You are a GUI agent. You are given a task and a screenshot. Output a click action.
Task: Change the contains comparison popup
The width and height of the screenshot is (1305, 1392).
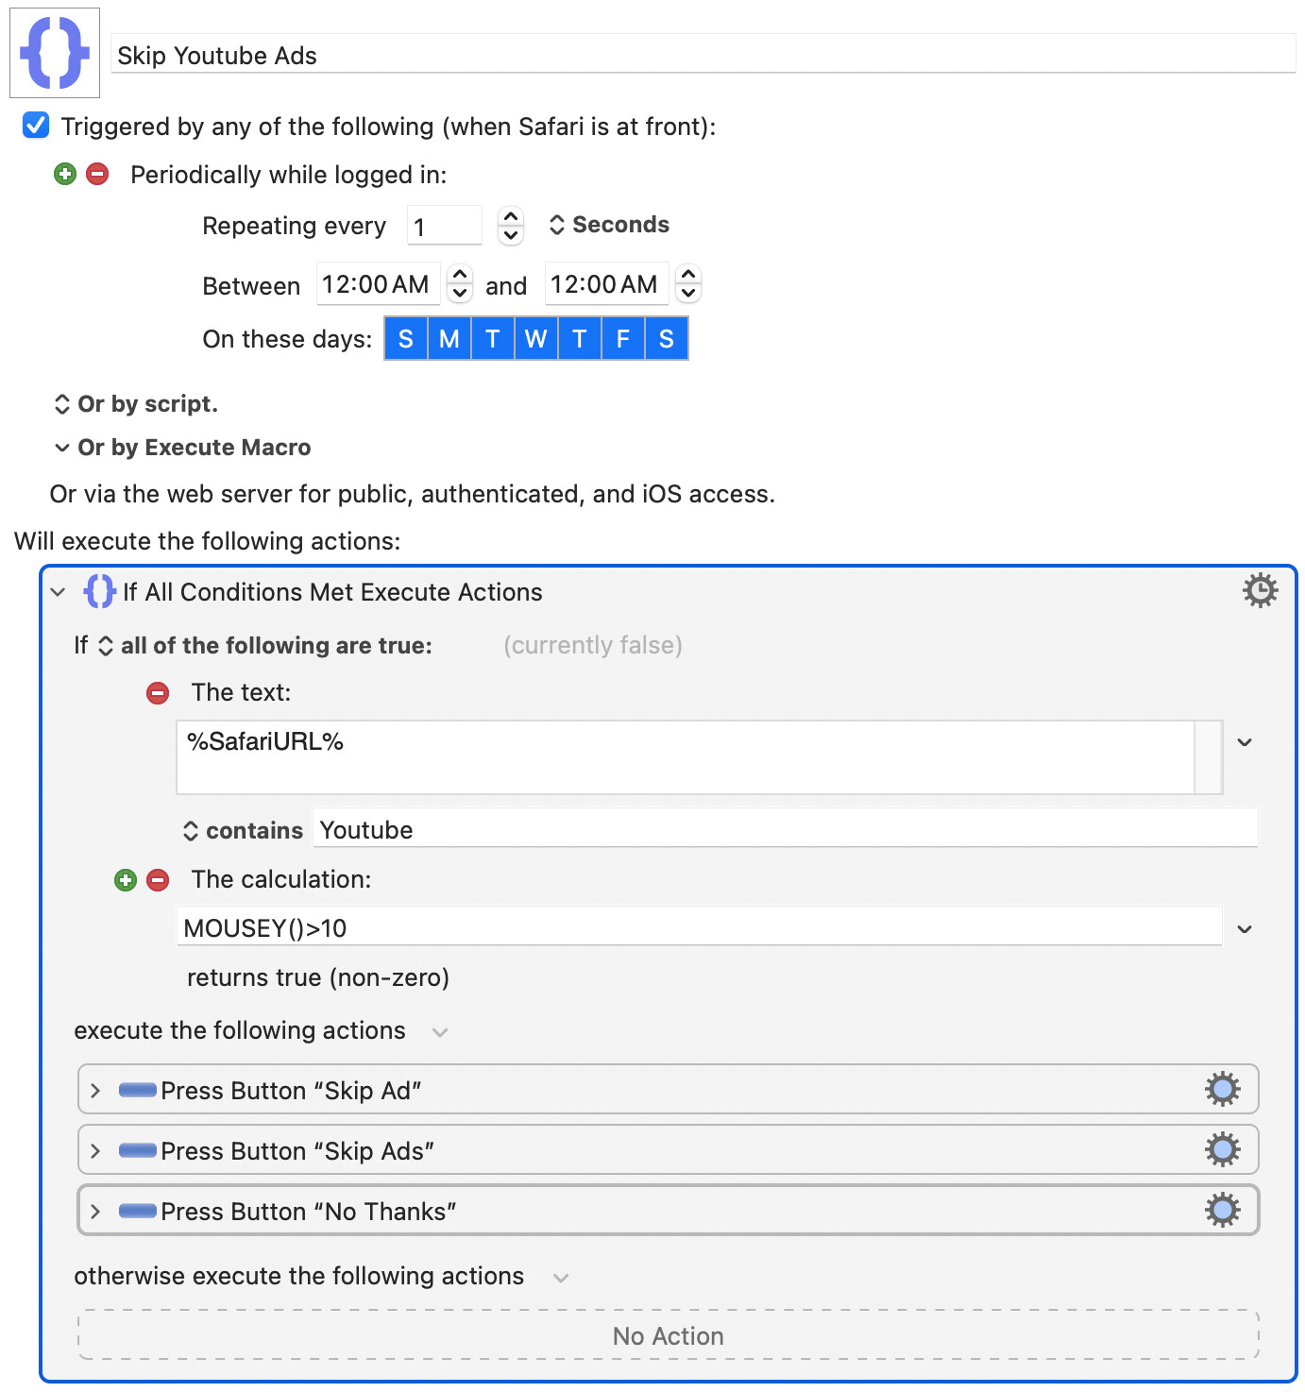(244, 830)
